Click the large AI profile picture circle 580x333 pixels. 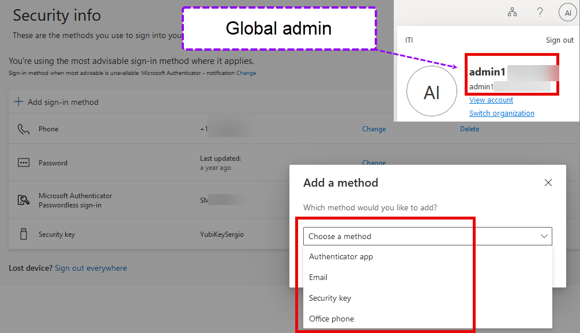point(432,91)
